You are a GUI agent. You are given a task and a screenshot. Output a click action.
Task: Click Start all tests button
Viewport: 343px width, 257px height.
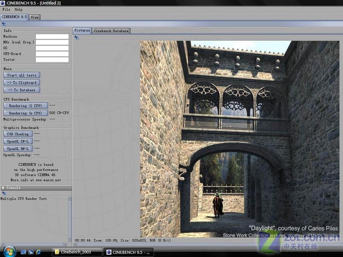pyautogui.click(x=22, y=75)
